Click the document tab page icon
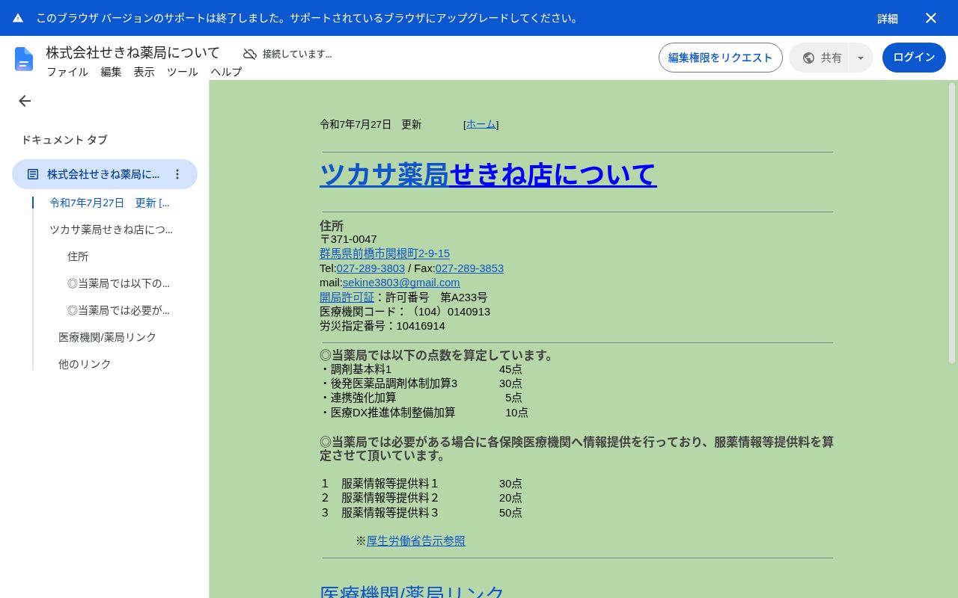This screenshot has width=958, height=598. 33,174
